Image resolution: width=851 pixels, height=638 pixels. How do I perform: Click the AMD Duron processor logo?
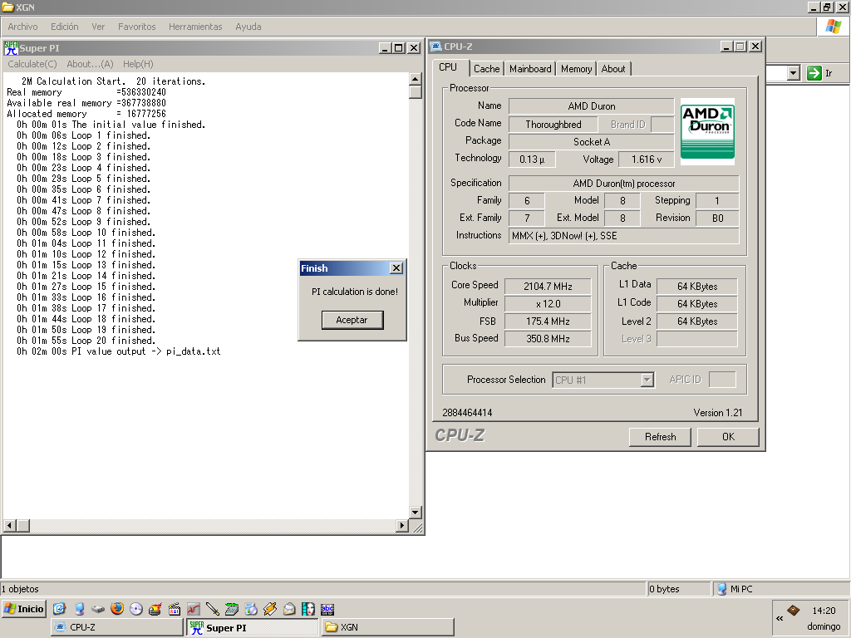pos(707,131)
